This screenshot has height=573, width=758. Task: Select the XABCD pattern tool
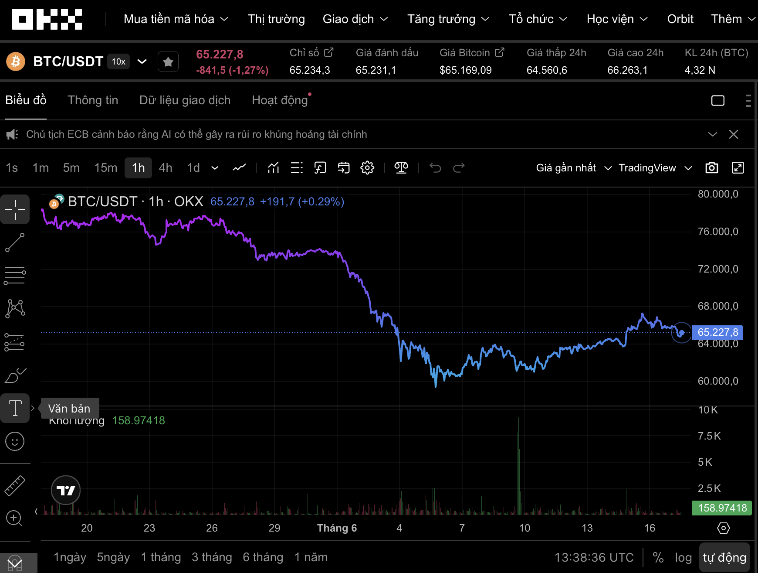point(15,309)
